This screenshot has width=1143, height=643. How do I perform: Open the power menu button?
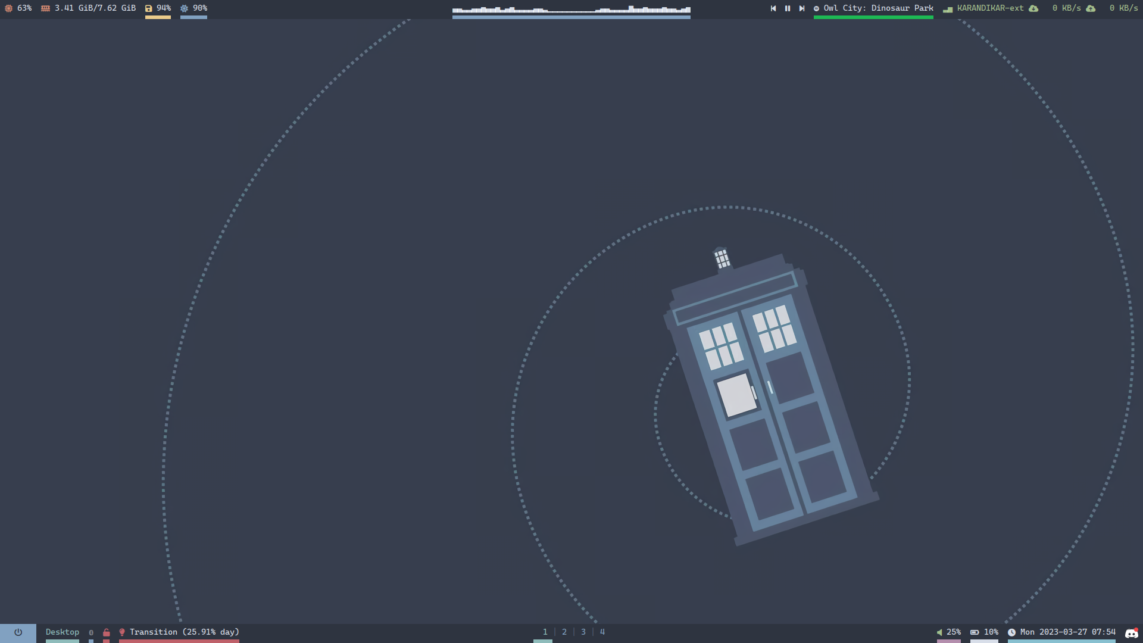coord(18,632)
